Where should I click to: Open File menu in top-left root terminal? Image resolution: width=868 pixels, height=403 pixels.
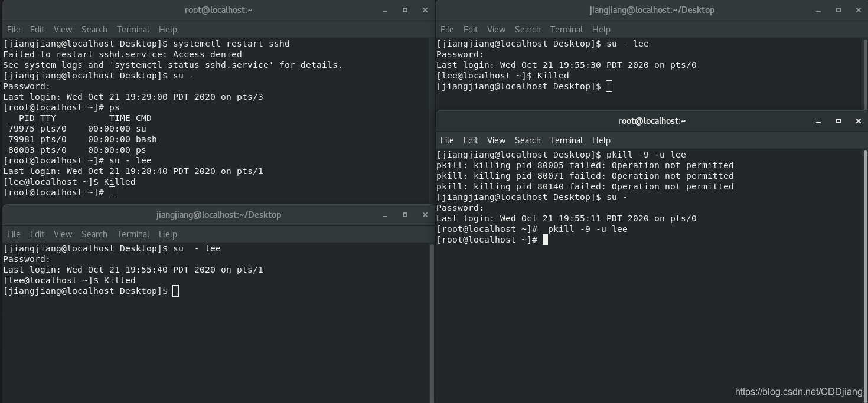tap(14, 30)
